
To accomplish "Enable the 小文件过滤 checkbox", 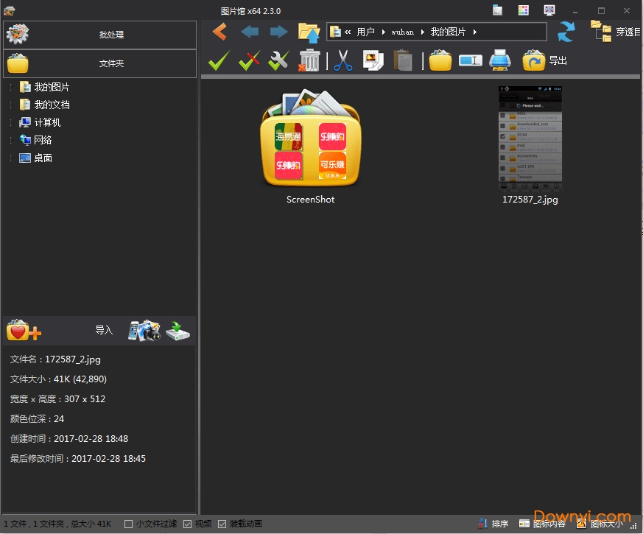I will tap(129, 524).
